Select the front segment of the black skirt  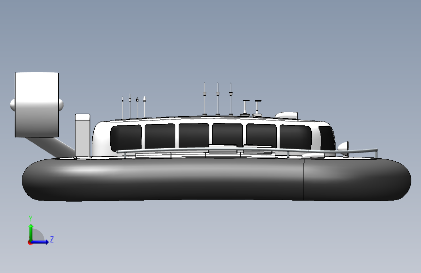[357, 180]
